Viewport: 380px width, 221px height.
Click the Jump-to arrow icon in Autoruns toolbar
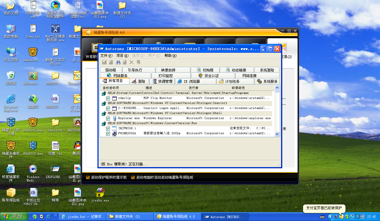138,63
